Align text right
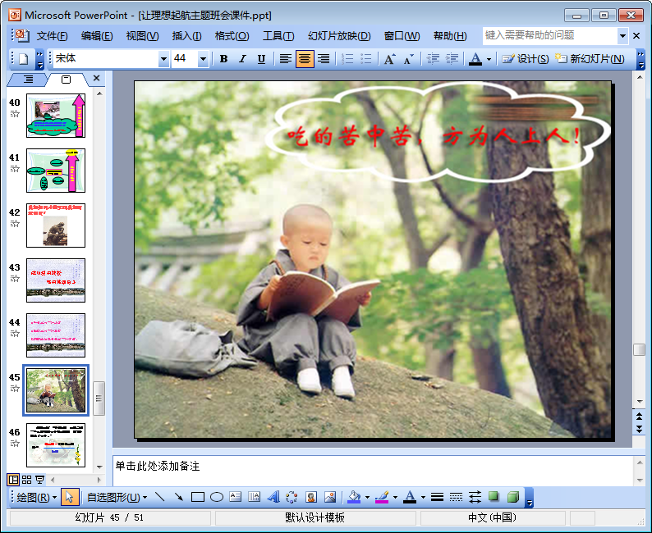Screen dimensions: 652x533 324,59
